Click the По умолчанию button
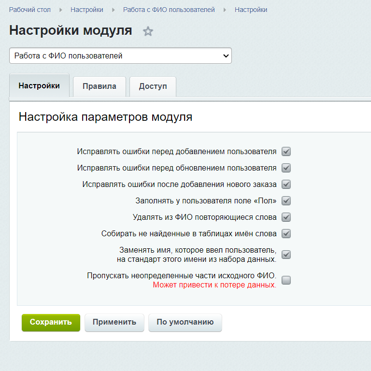Screen dimensions: 371x371 185,322
